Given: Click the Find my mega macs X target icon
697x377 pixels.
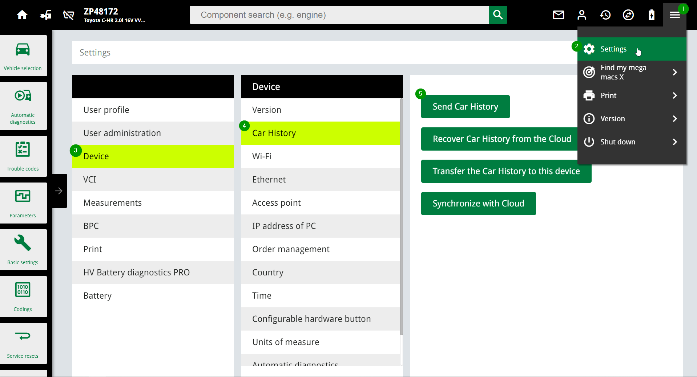Looking at the screenshot, I should (x=589, y=72).
